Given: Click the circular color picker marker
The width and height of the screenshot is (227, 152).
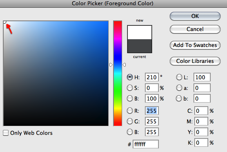Looking at the screenshot, I should coord(4,22).
